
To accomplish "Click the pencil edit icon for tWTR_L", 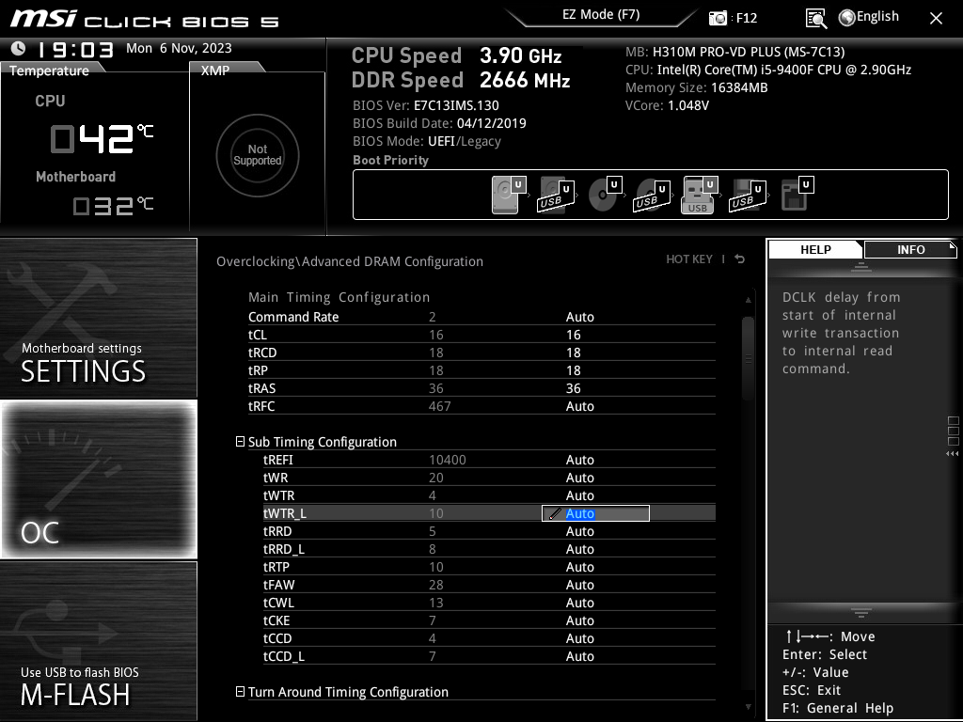I will (554, 514).
